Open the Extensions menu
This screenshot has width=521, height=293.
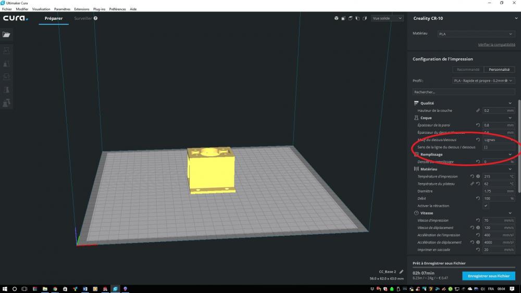[x=82, y=9]
